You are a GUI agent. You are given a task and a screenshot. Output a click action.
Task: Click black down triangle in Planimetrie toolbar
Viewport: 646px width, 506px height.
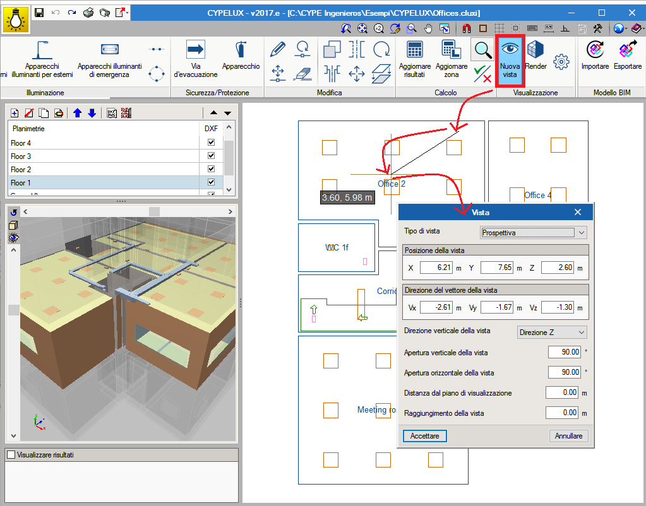coord(228,113)
